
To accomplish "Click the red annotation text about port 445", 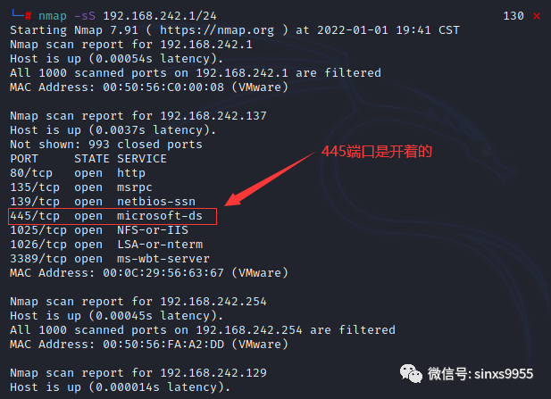I will coord(376,152).
